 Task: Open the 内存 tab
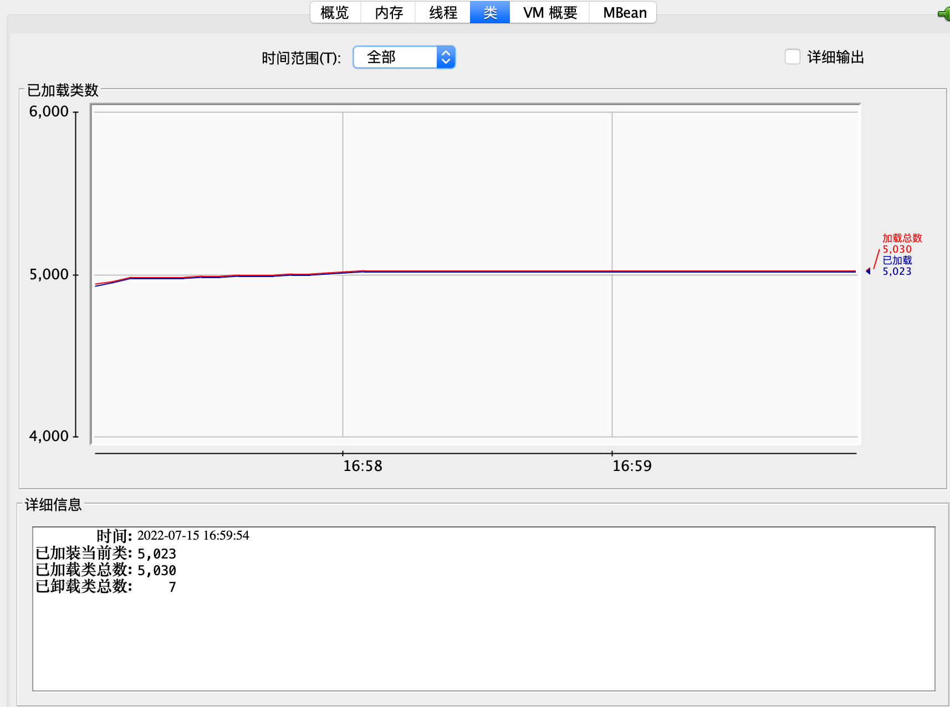[x=389, y=12]
